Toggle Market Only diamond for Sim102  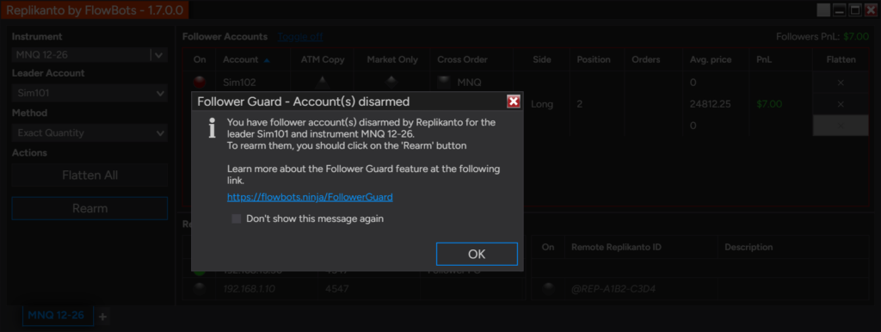(391, 83)
